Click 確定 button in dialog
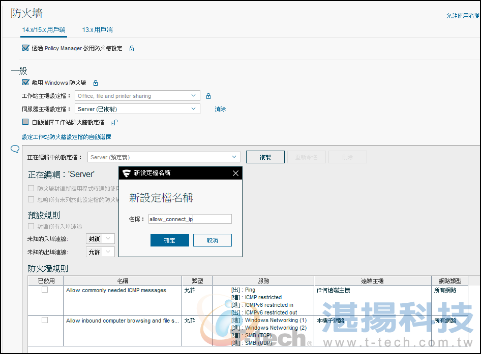 pos(170,240)
